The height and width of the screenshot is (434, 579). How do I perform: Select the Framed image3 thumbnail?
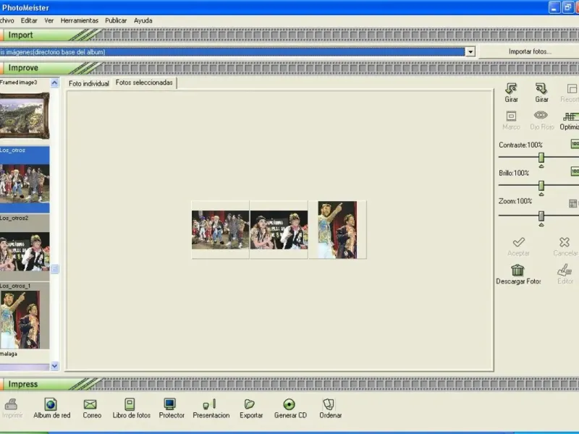coord(25,116)
